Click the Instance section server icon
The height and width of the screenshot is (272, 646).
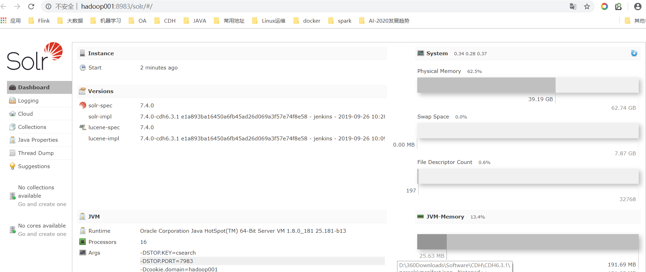82,53
